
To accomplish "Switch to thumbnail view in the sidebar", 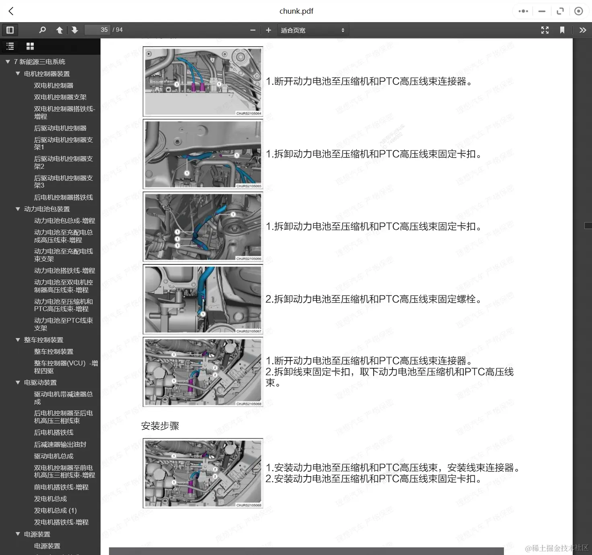I will (x=30, y=46).
